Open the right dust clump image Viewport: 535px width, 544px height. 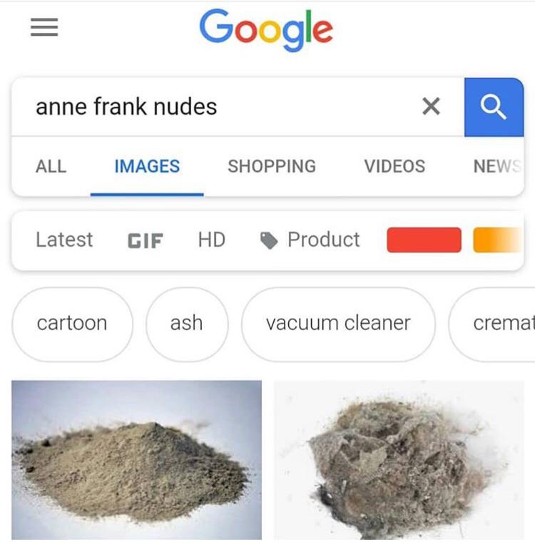click(399, 460)
